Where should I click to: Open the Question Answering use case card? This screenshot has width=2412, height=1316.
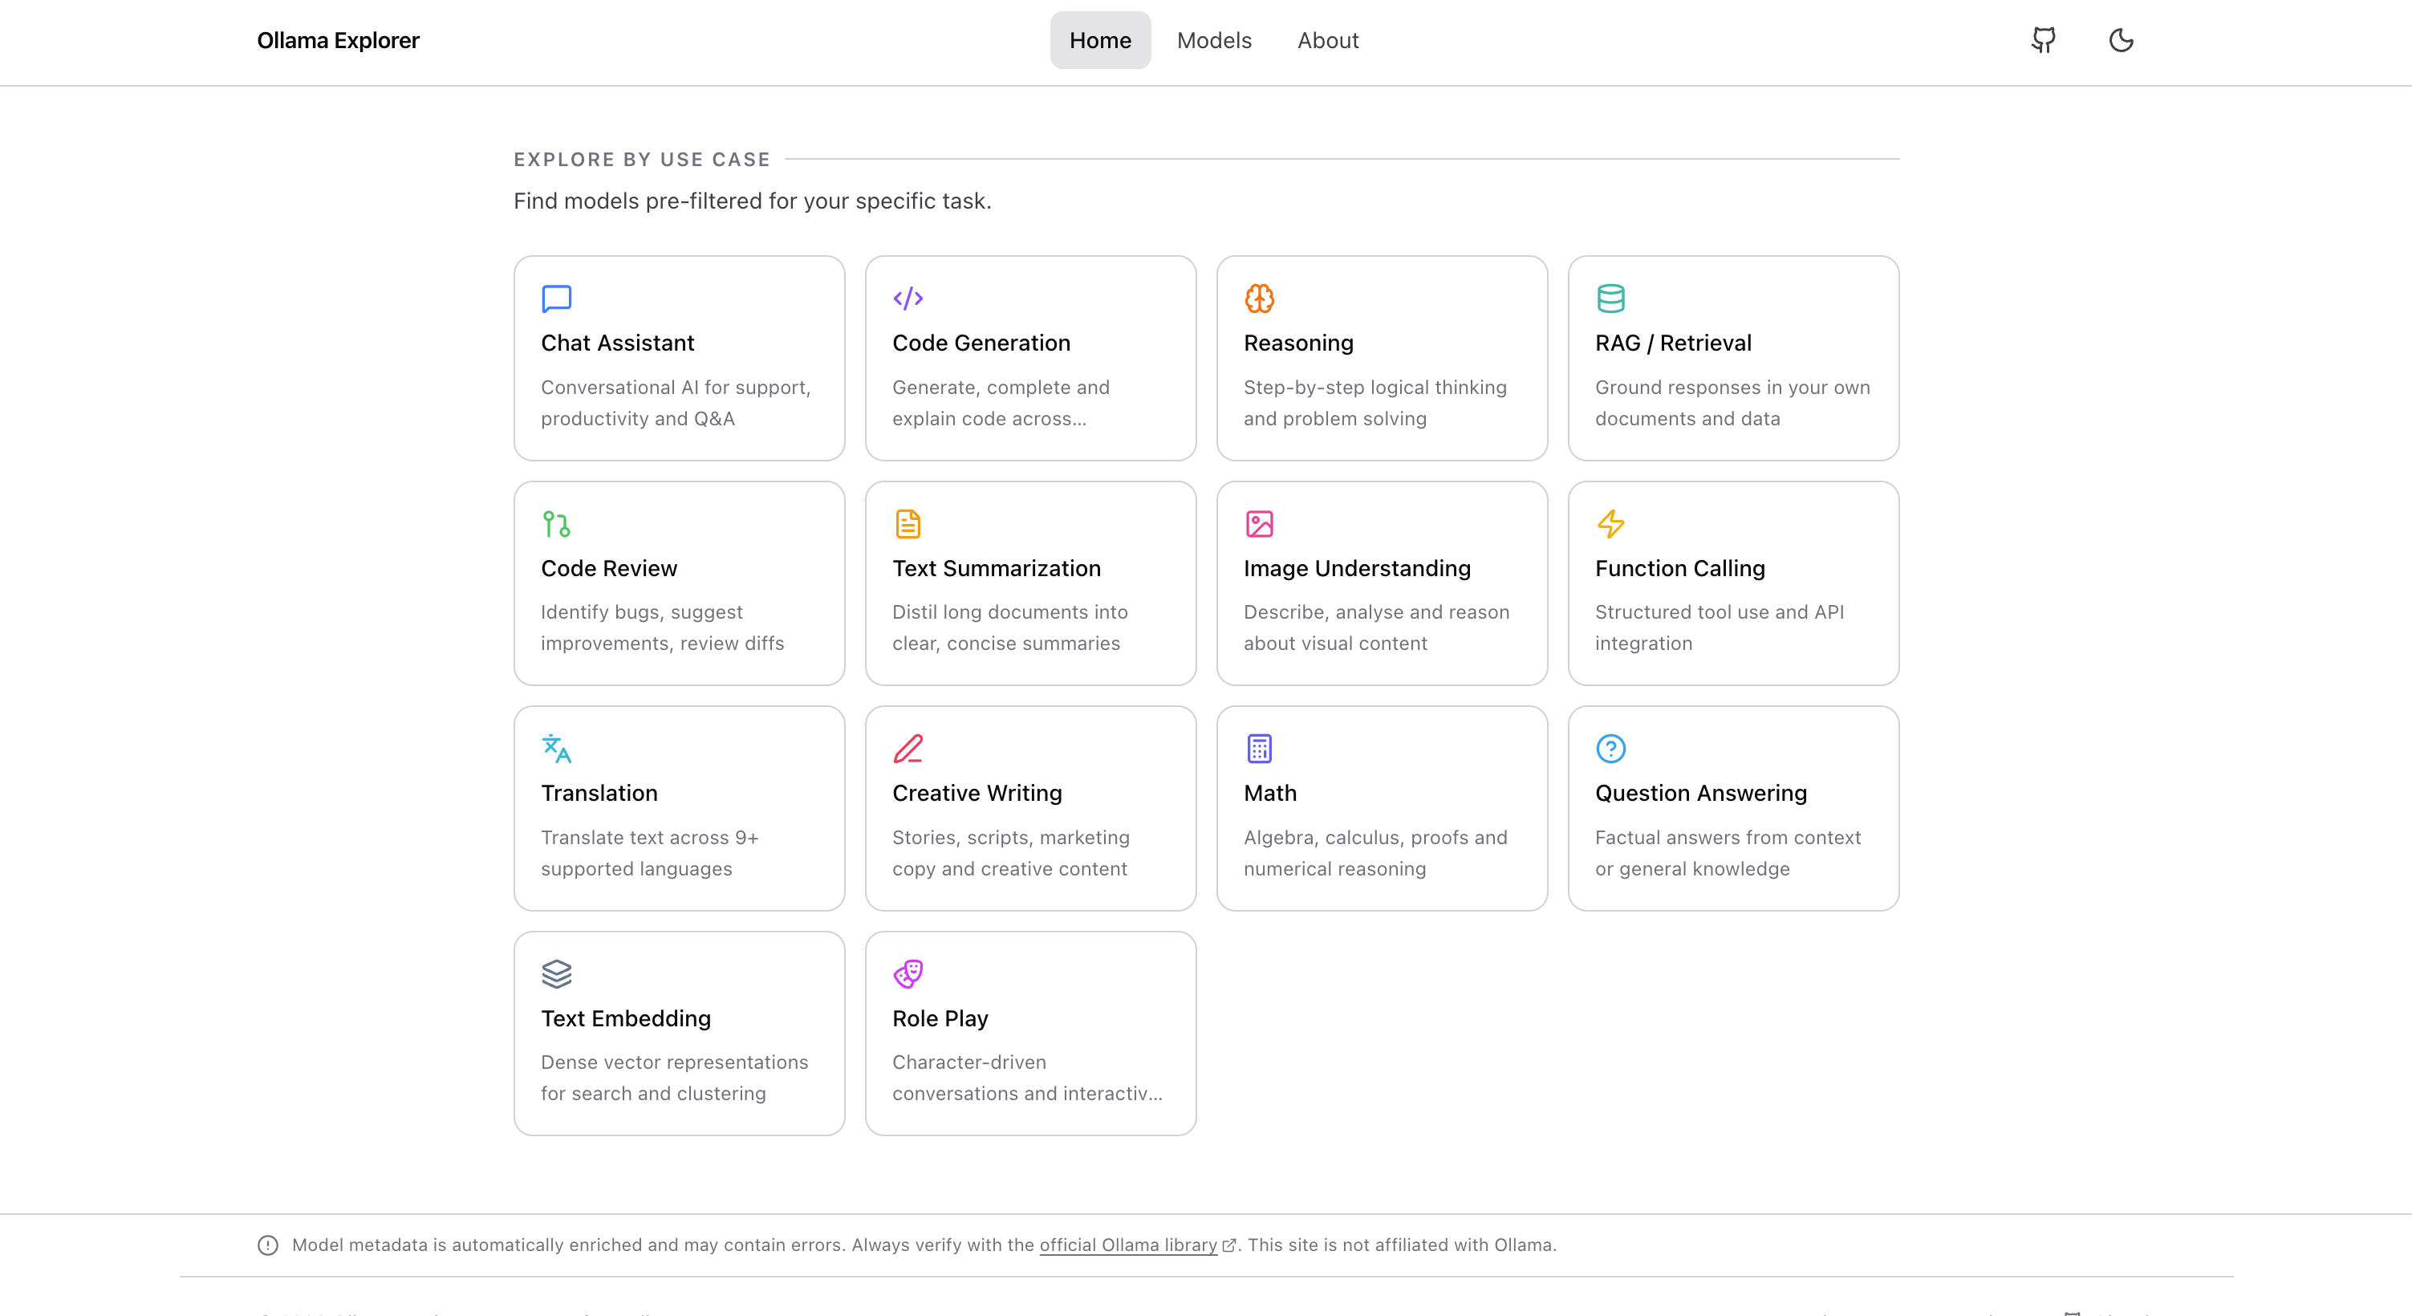[1733, 808]
